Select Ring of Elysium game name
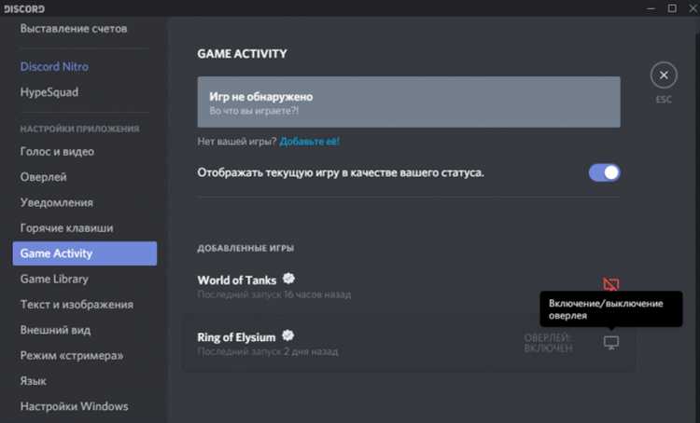This screenshot has height=423, width=700. (236, 337)
